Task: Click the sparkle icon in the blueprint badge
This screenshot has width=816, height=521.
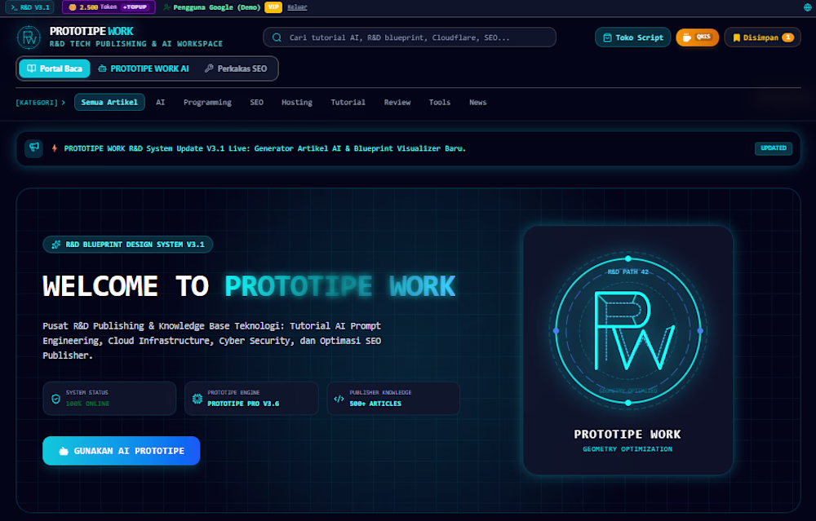Action: tap(56, 245)
